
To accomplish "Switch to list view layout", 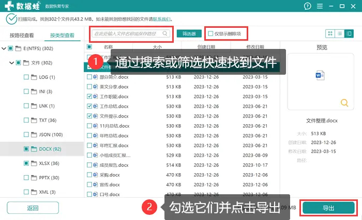I will (x=340, y=33).
